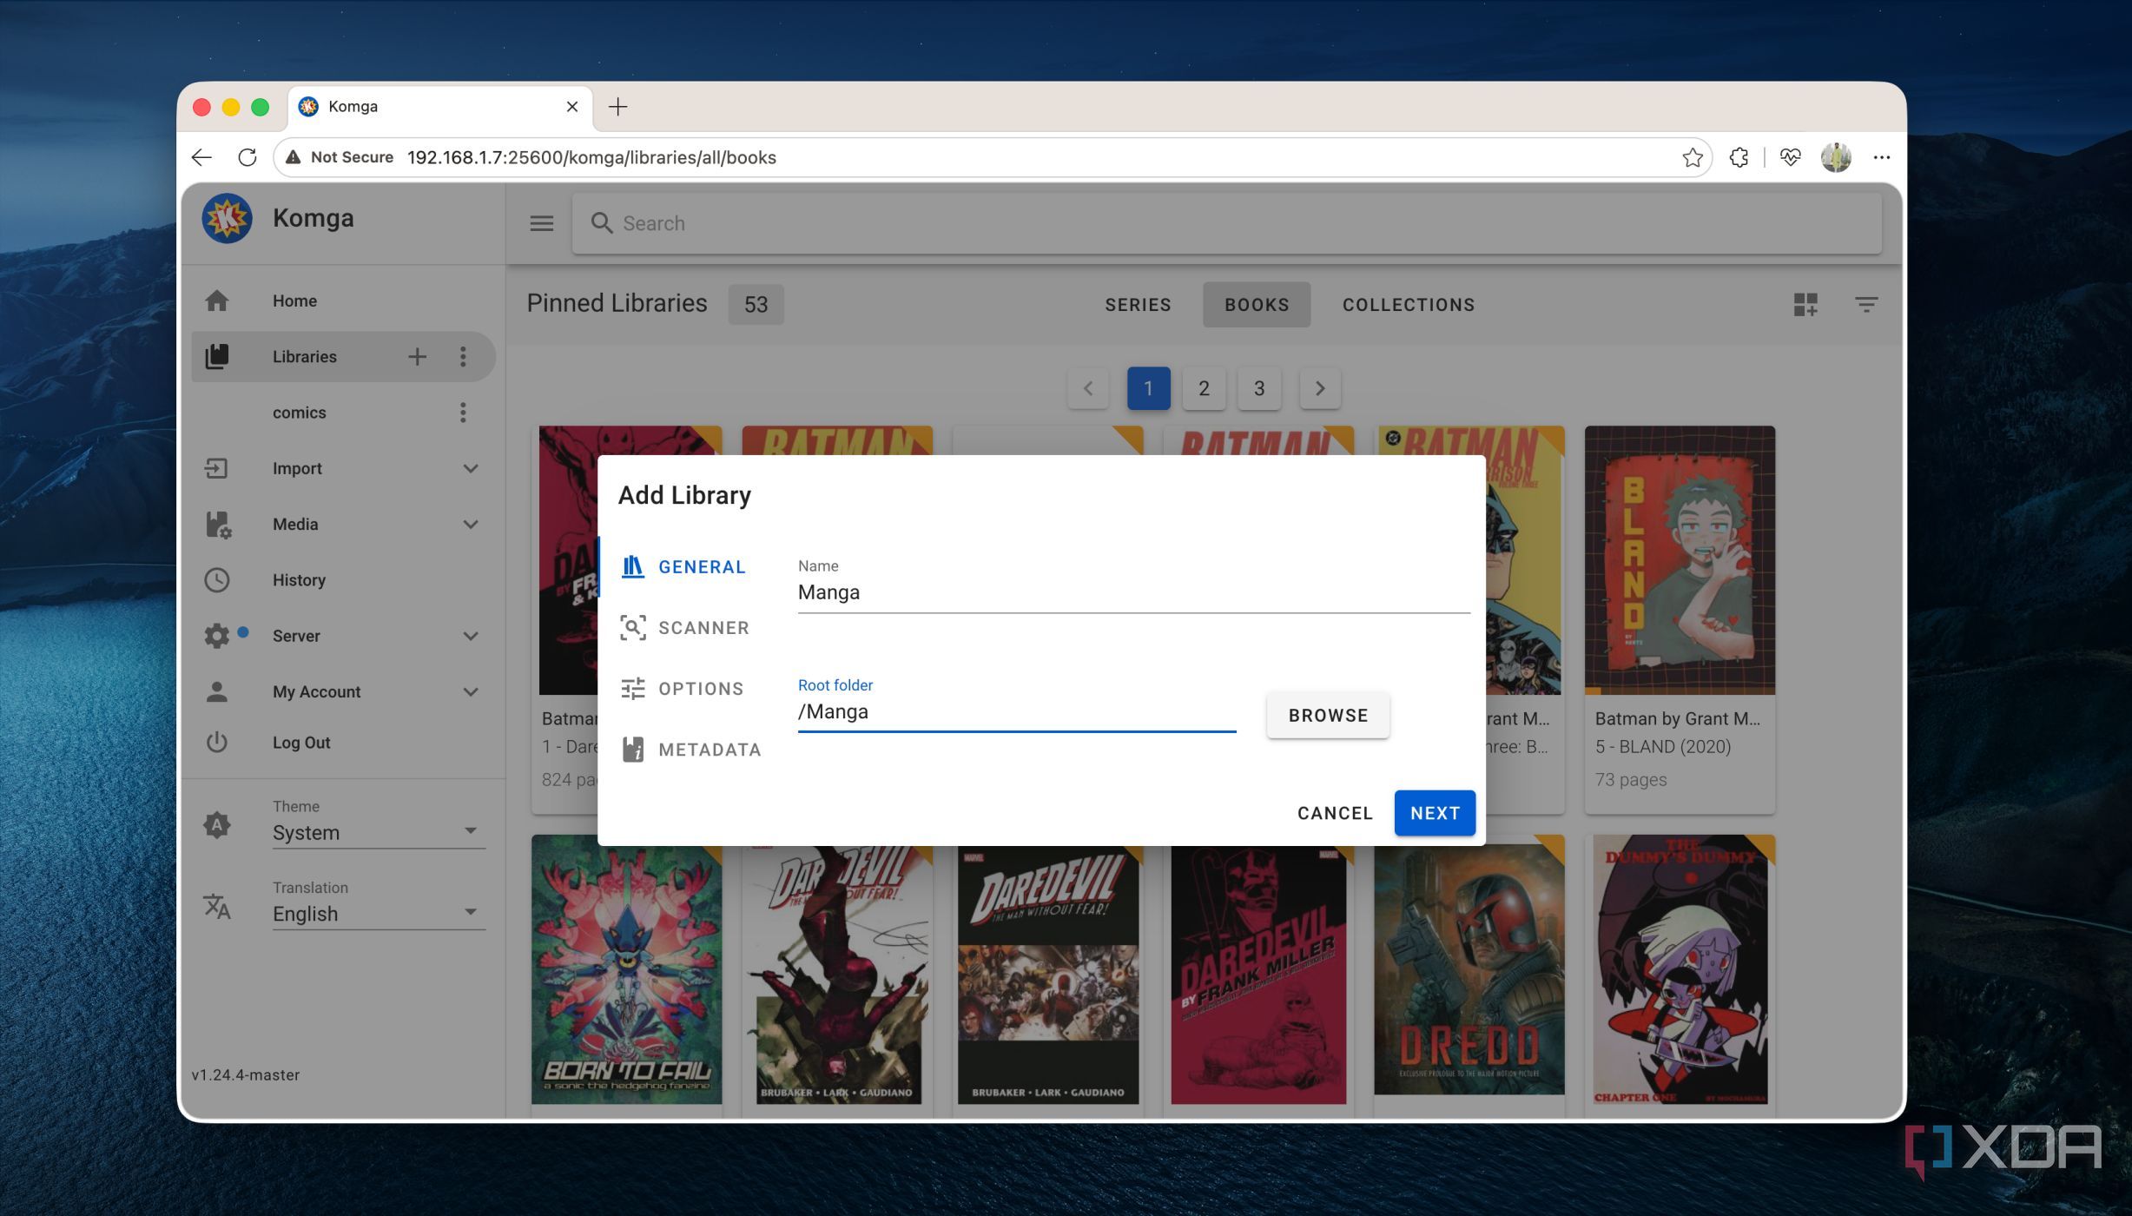Open the filter and sort panel icon
The height and width of the screenshot is (1216, 2132).
(1866, 304)
